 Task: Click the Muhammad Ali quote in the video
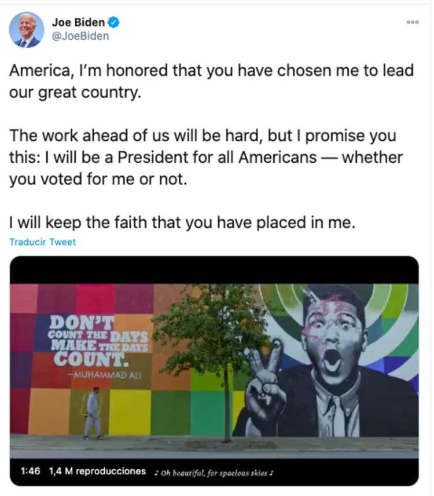[x=100, y=339]
